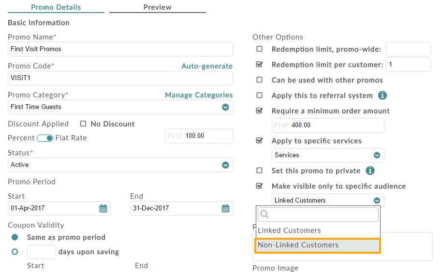441x272 pixels.
Task: Click the Services selector arrow icon
Action: coord(377,155)
